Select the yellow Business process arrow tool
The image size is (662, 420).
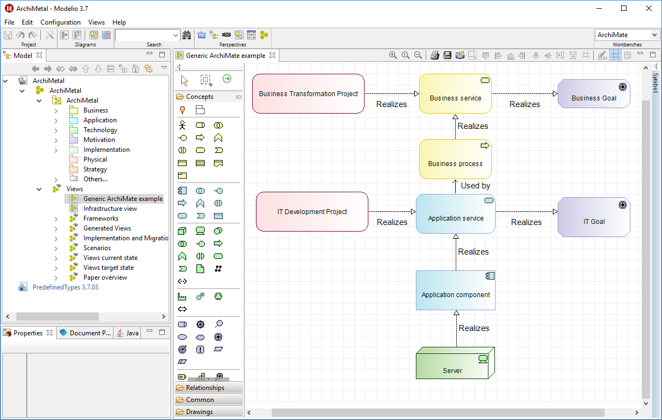[x=200, y=138]
